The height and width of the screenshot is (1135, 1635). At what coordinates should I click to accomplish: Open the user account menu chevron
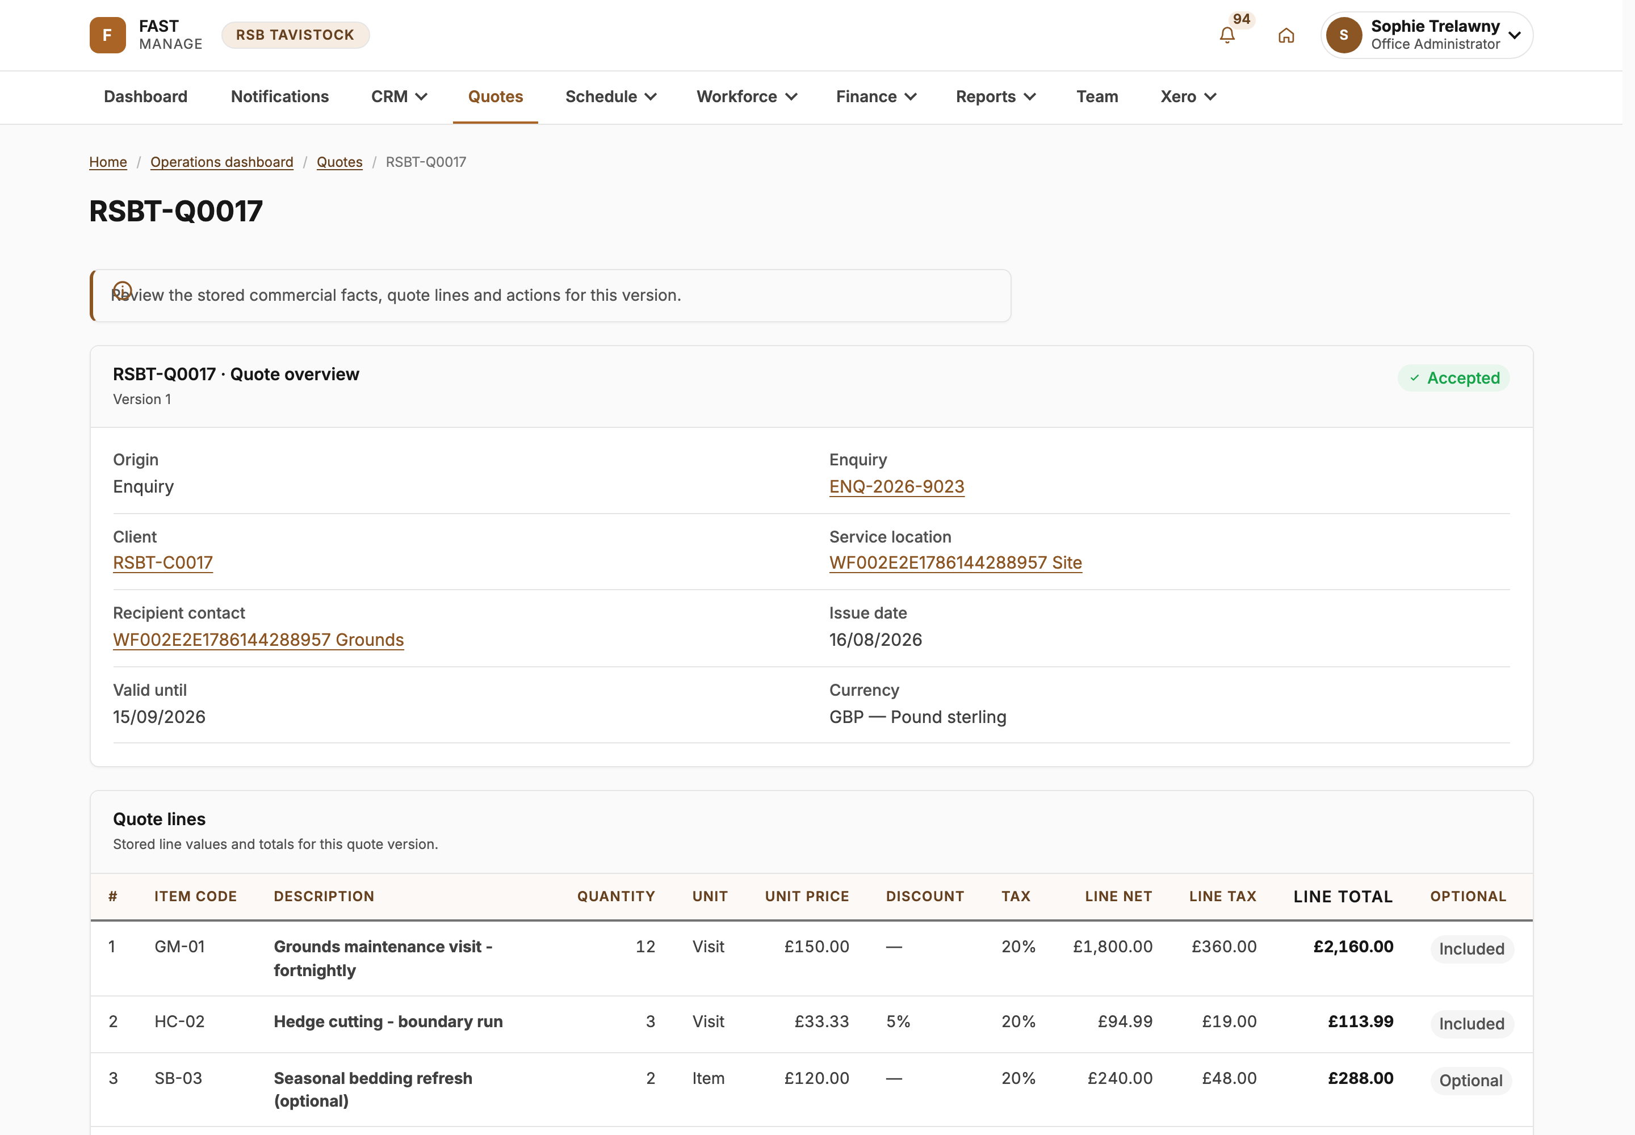tap(1515, 36)
